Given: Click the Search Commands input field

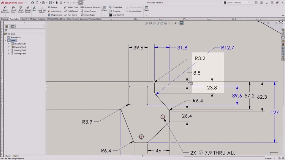Looking at the screenshot, I should coord(237,3).
